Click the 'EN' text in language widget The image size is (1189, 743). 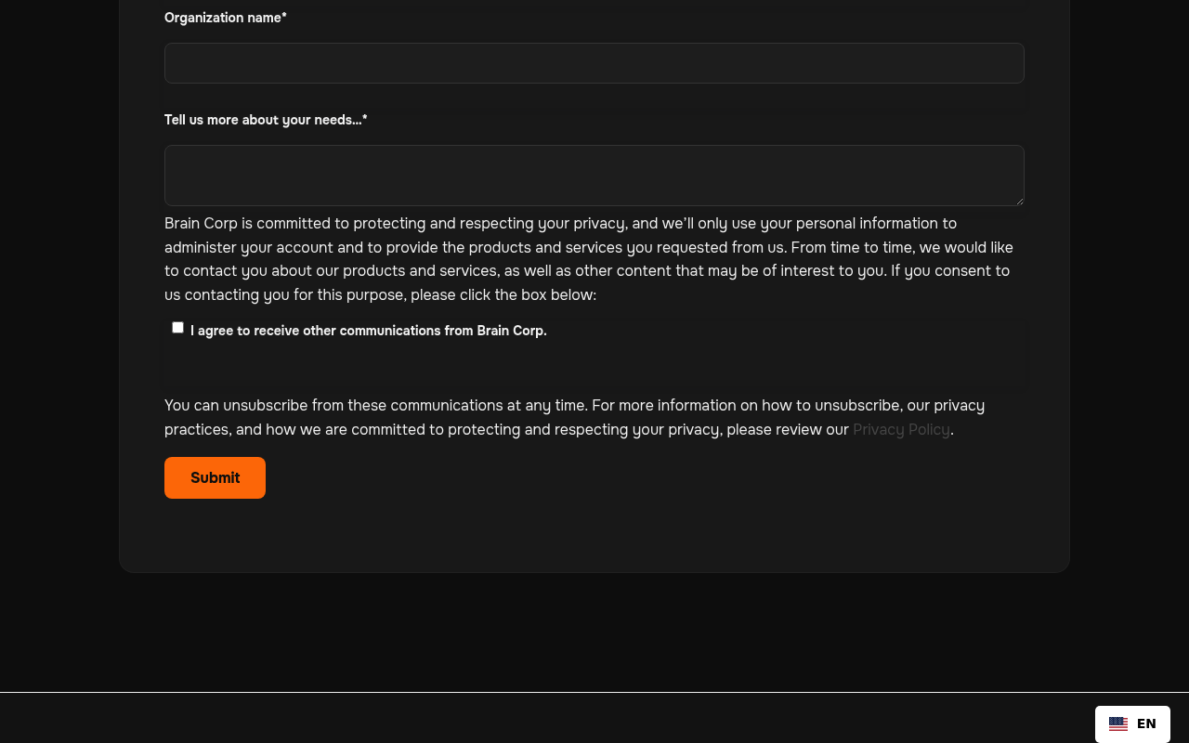1146,723
